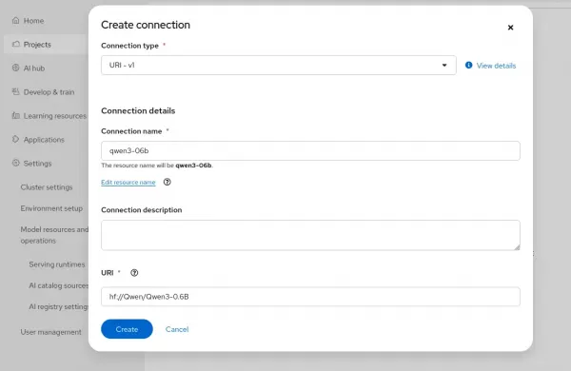Expand Develop & train section
Image resolution: width=571 pixels, height=371 pixels.
(49, 92)
